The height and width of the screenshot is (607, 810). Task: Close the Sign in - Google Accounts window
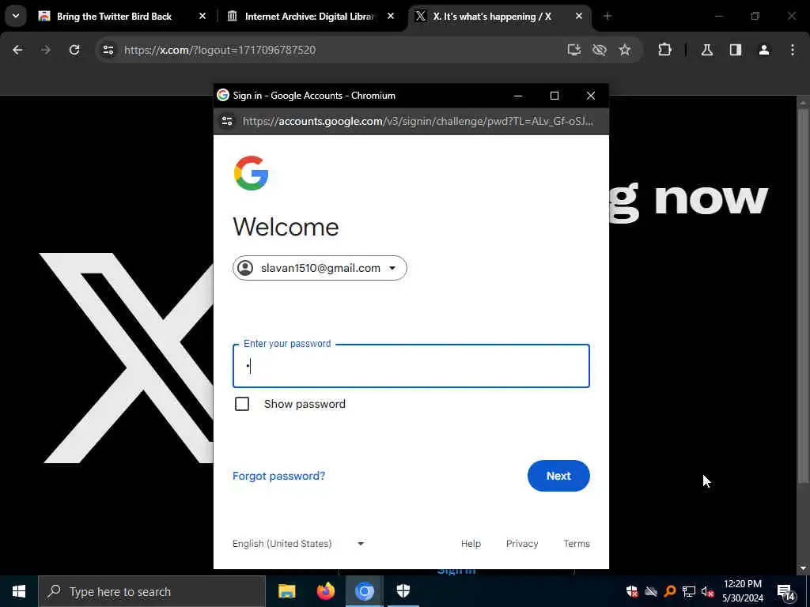(590, 96)
